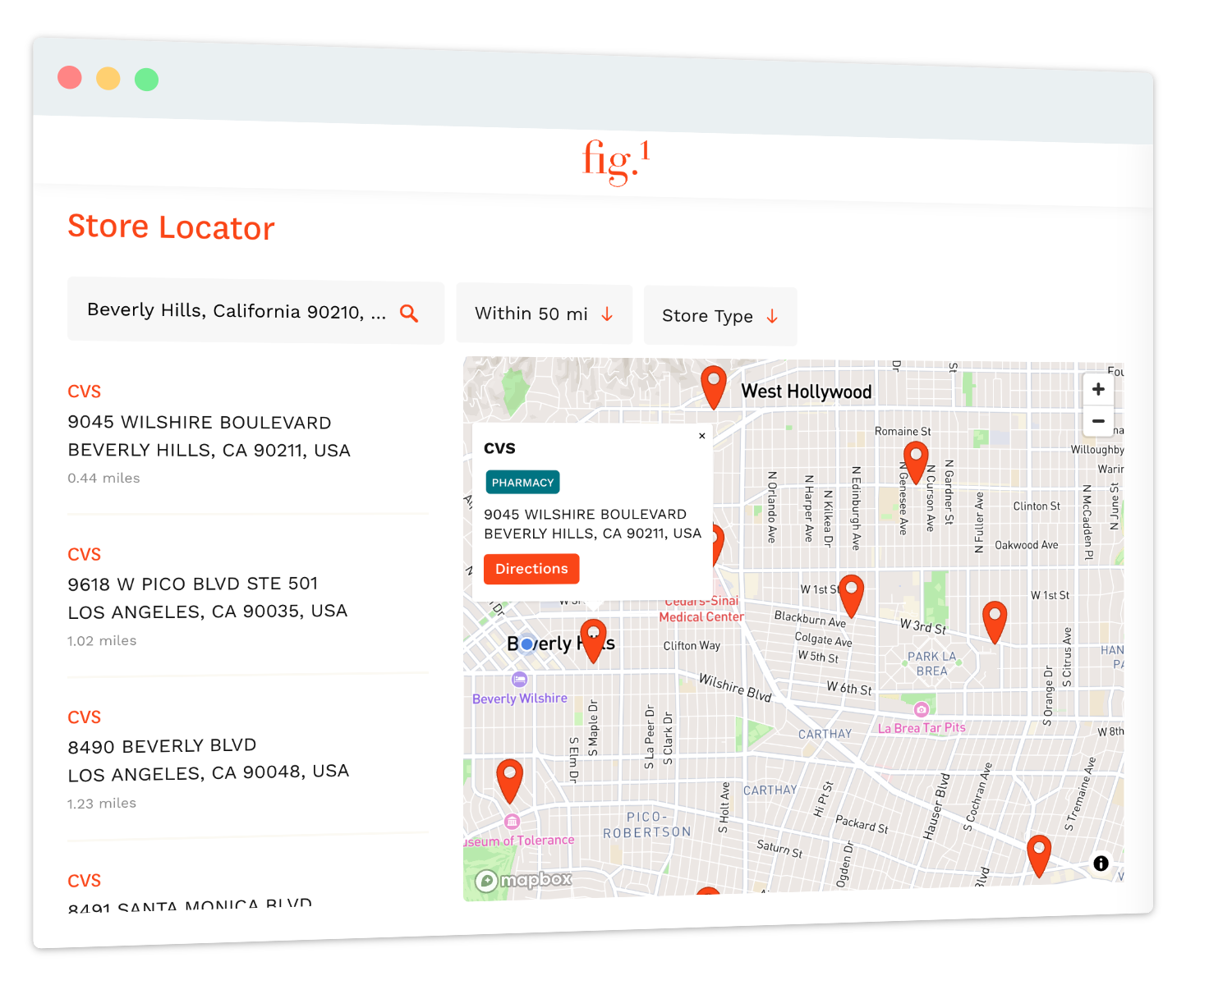Click the map pin above Museum of Tolerance

coord(510,781)
